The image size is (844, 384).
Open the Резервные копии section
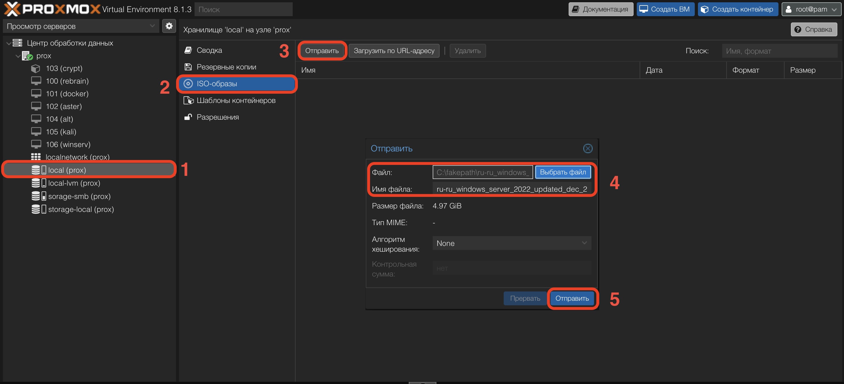226,67
